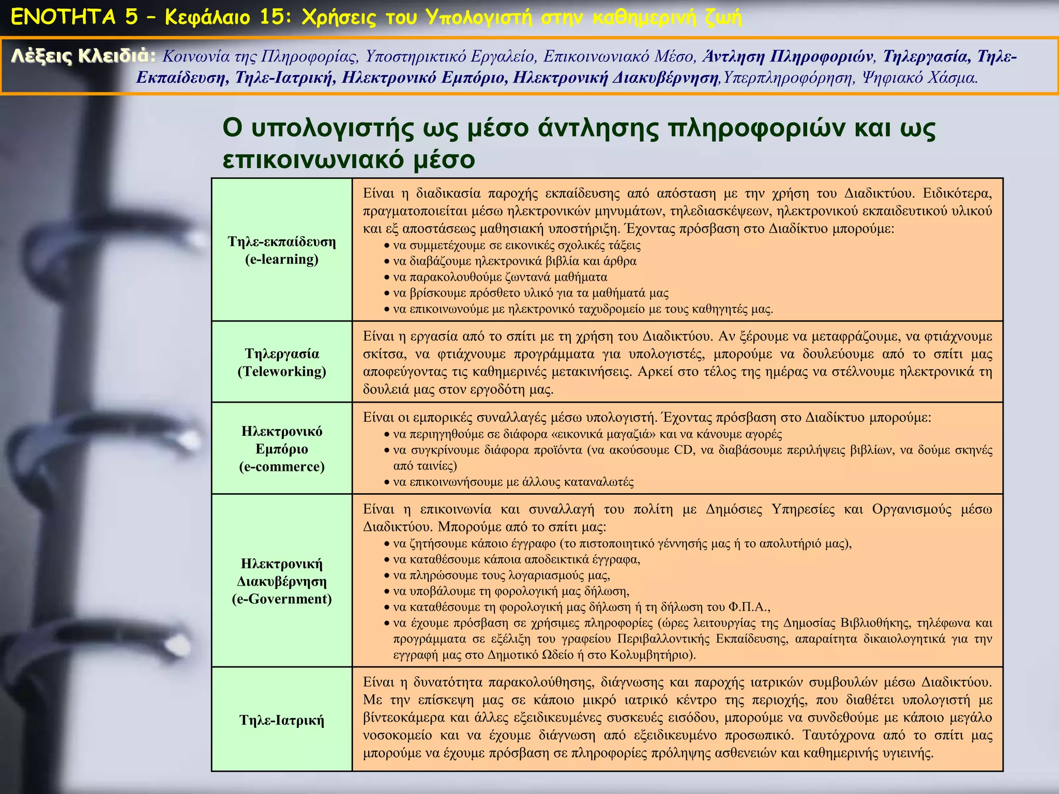
Task: Click the keyword Υπερπληροφόρηση
Action: (787, 78)
